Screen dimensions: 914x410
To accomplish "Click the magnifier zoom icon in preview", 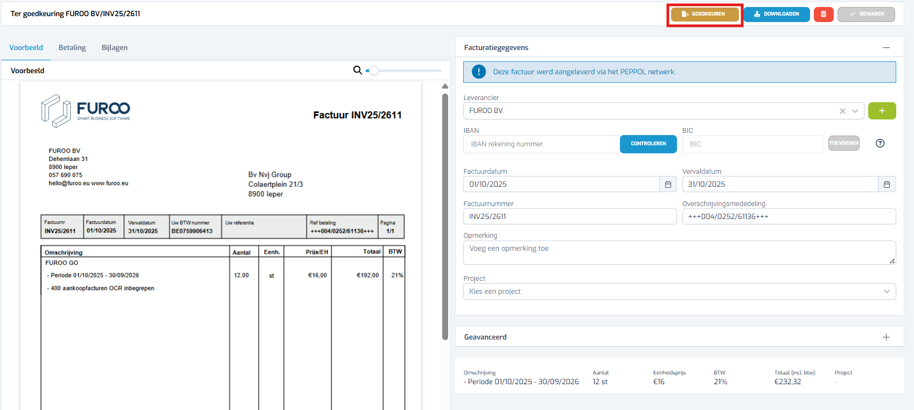I will tap(357, 70).
